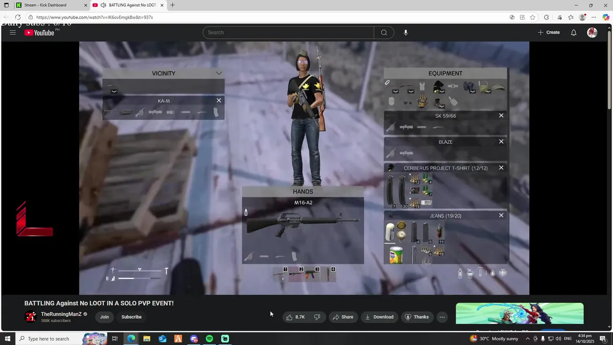The image size is (613, 345).
Task: Click the YouTube search input field
Action: (x=288, y=33)
